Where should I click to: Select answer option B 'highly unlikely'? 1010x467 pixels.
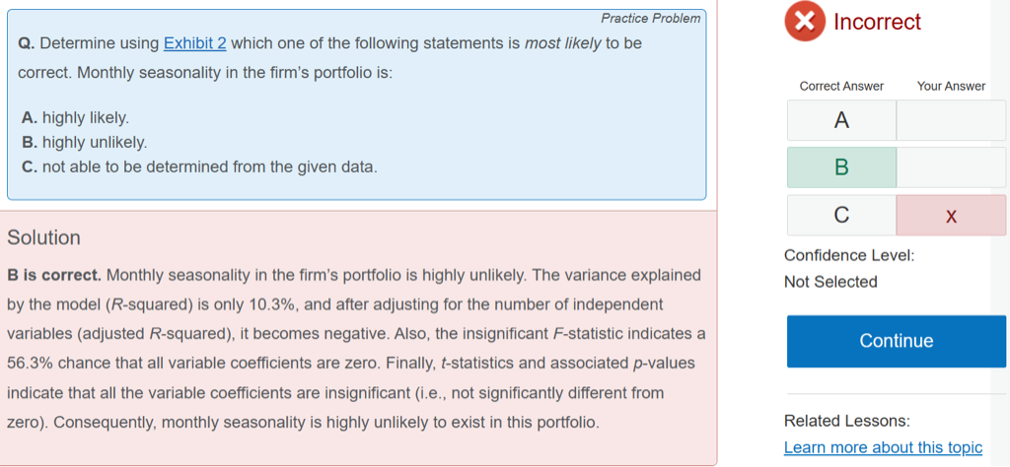[84, 143]
